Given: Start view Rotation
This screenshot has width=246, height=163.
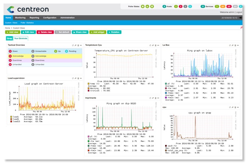Looking at the screenshot, I should [x=114, y=32].
